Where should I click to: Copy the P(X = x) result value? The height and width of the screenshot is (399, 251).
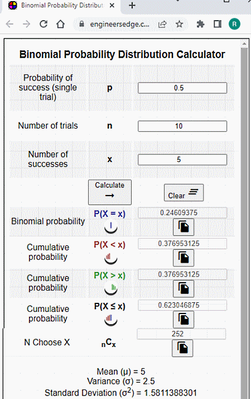click(184, 227)
